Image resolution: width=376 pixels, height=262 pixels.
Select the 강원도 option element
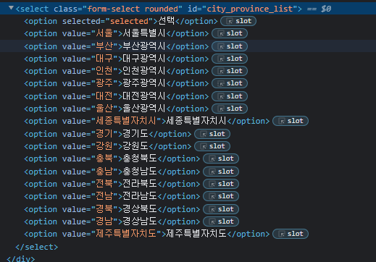pos(107,146)
